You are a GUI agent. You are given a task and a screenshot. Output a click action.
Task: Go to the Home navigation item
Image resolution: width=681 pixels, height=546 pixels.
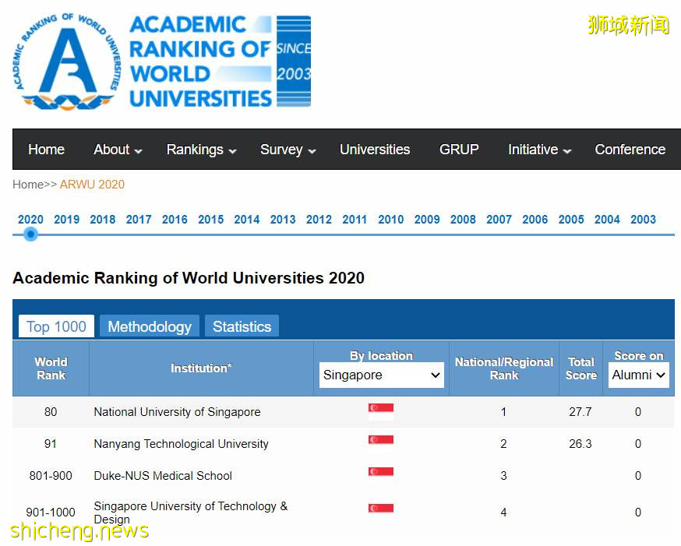coord(46,150)
